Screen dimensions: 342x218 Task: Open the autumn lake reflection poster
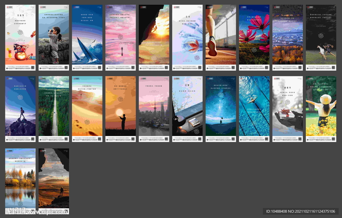pos(20,181)
